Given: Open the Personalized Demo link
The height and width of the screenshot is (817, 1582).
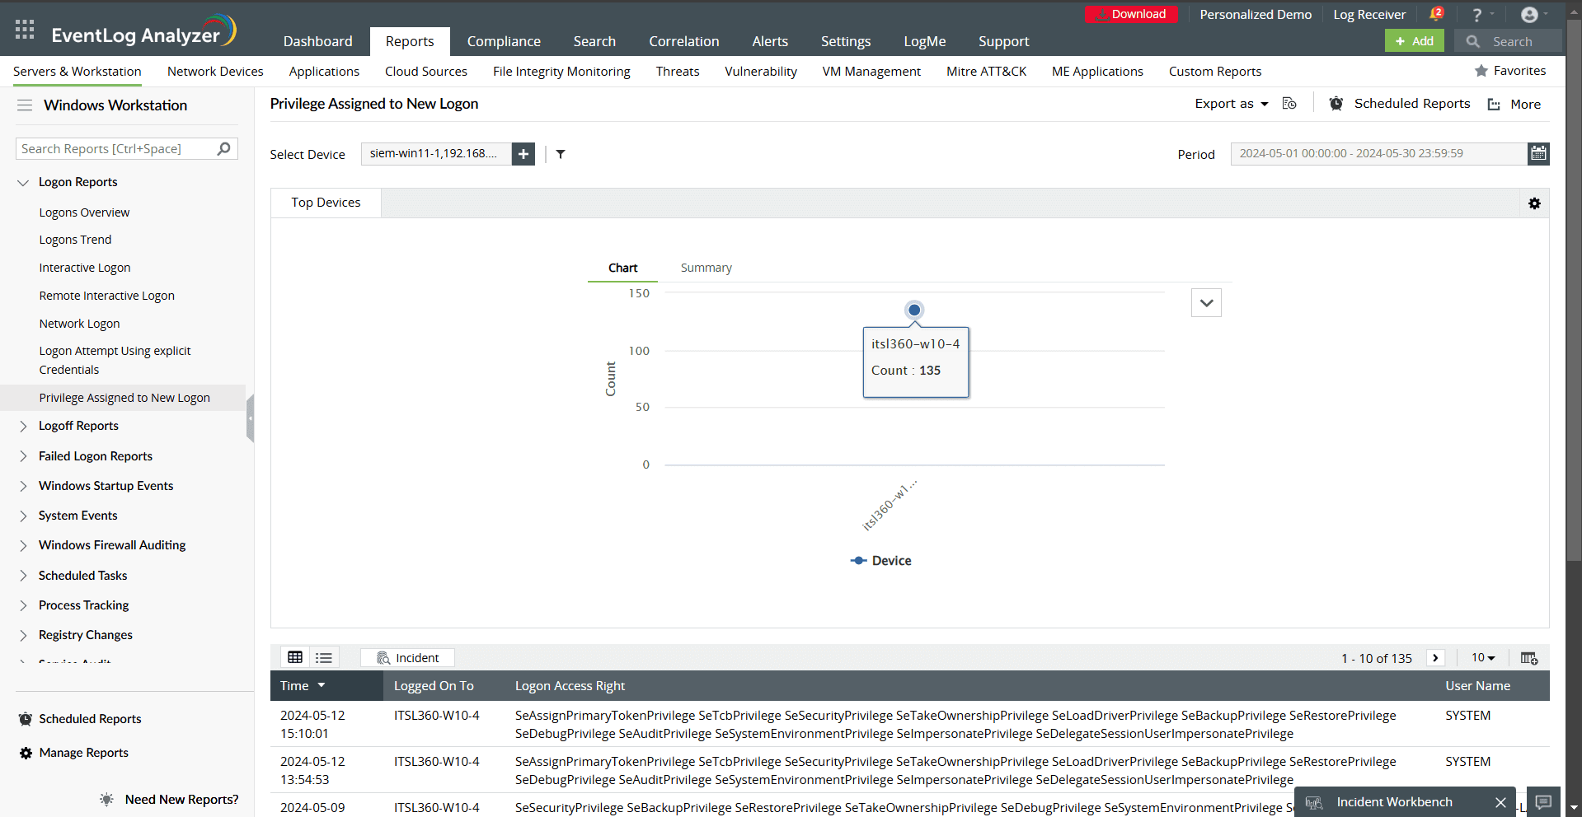Looking at the screenshot, I should [x=1256, y=14].
